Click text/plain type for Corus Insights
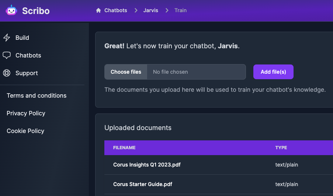 pyautogui.click(x=287, y=165)
